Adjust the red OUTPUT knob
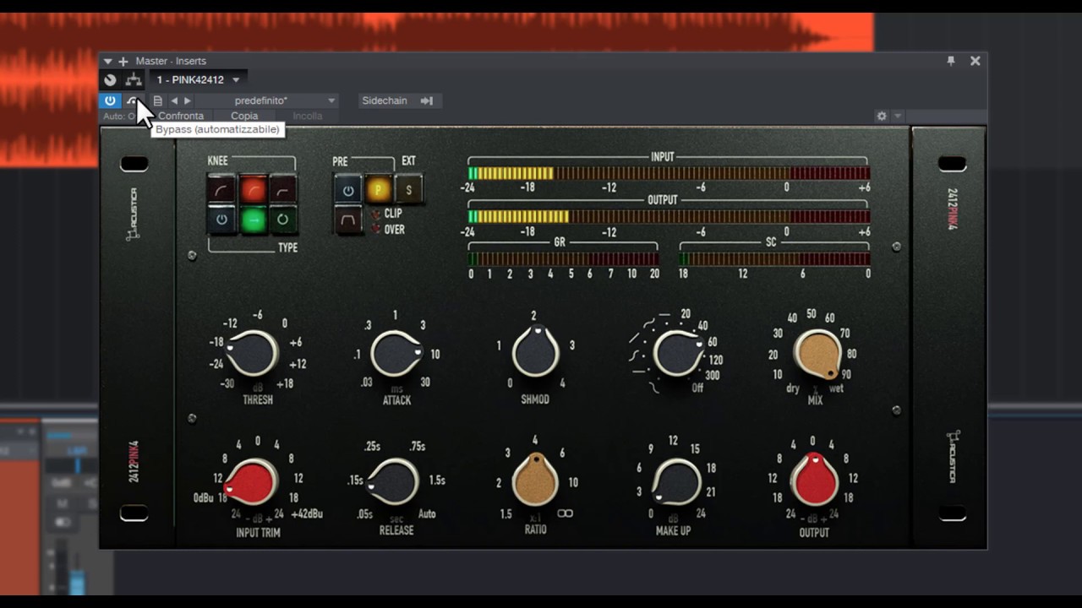This screenshot has height=608, width=1082. coord(813,480)
